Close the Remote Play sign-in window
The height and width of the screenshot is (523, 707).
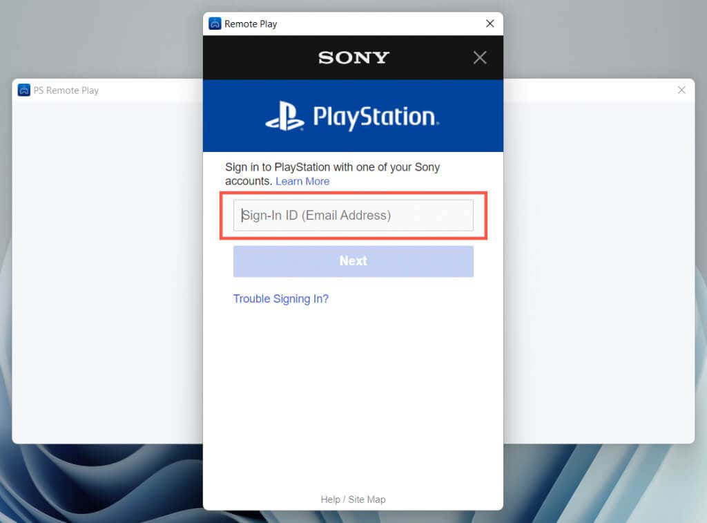coord(490,23)
